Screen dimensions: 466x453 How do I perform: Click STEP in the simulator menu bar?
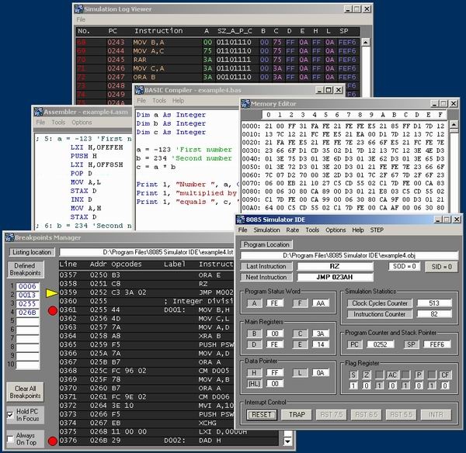[x=377, y=230]
